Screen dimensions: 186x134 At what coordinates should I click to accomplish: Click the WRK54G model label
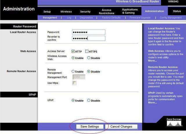point(173,1)
